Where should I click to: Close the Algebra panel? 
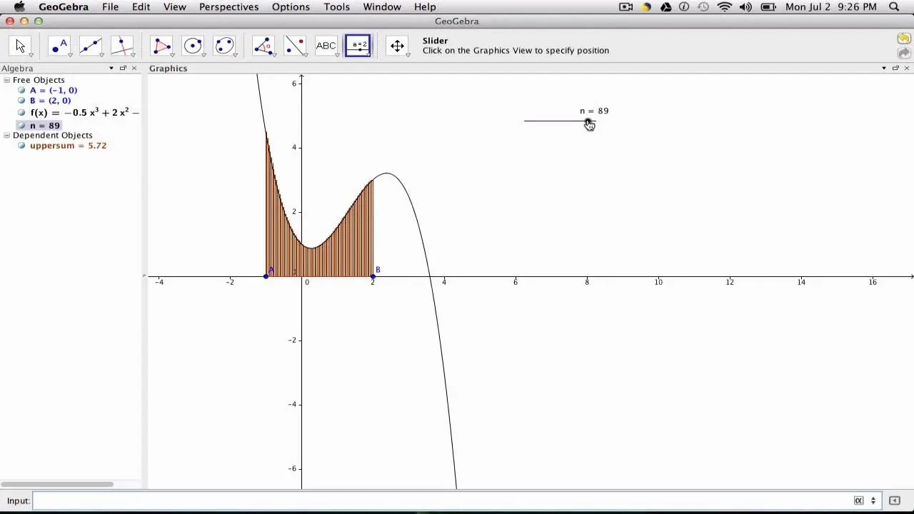pyautogui.click(x=134, y=68)
